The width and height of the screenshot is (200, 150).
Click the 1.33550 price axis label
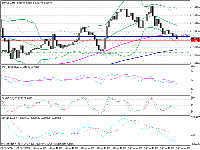coord(195,23)
